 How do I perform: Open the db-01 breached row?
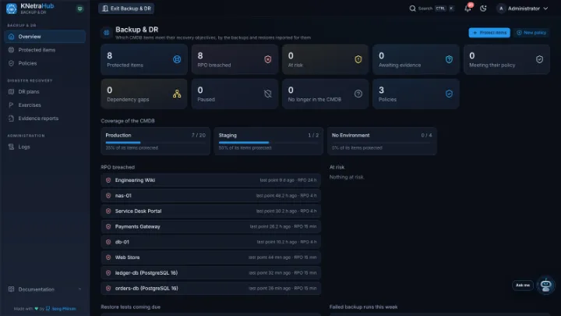tap(210, 242)
